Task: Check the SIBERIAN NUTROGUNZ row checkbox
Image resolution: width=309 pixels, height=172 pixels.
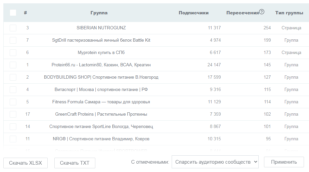Action: point(13,28)
